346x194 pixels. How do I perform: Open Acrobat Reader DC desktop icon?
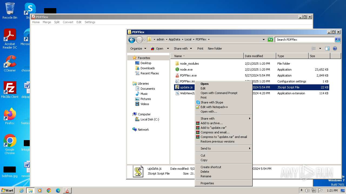[x=10, y=39]
